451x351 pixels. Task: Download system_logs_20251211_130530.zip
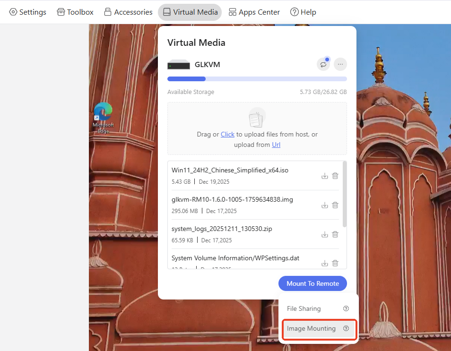pos(325,234)
